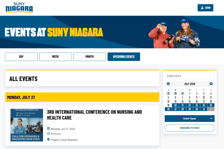Click the JULY 2026 month label
The width and height of the screenshot is (224, 149).
coord(190,84)
